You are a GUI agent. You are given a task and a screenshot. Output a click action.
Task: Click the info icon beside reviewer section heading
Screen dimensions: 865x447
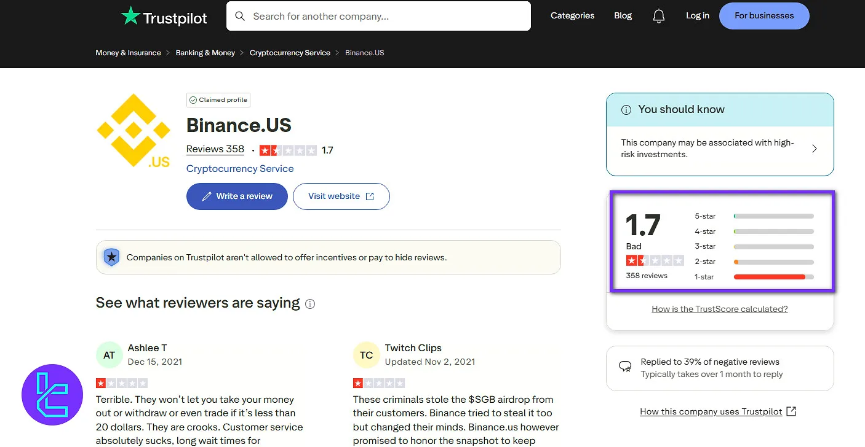pos(310,304)
